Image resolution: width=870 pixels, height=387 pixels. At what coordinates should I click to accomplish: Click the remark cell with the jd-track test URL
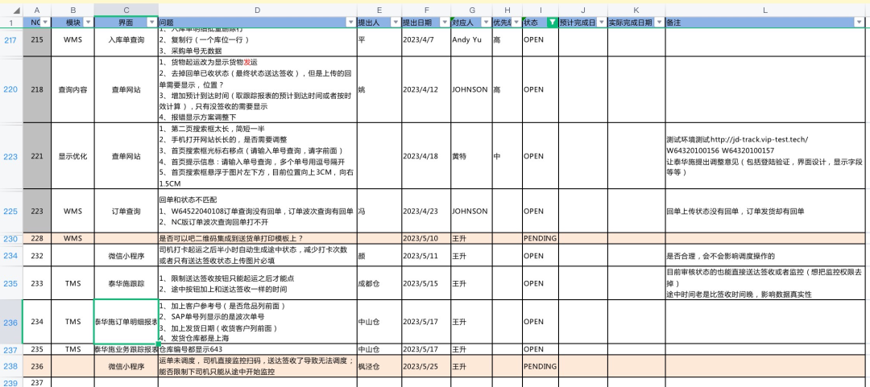(765, 156)
